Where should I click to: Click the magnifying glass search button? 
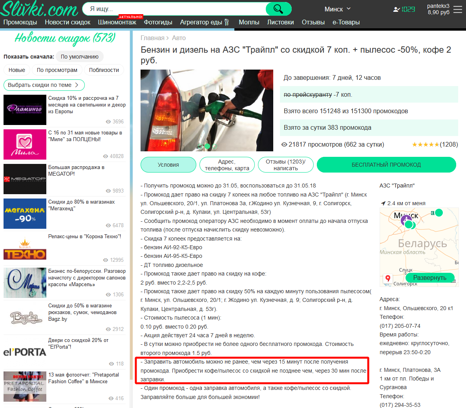tap(278, 9)
